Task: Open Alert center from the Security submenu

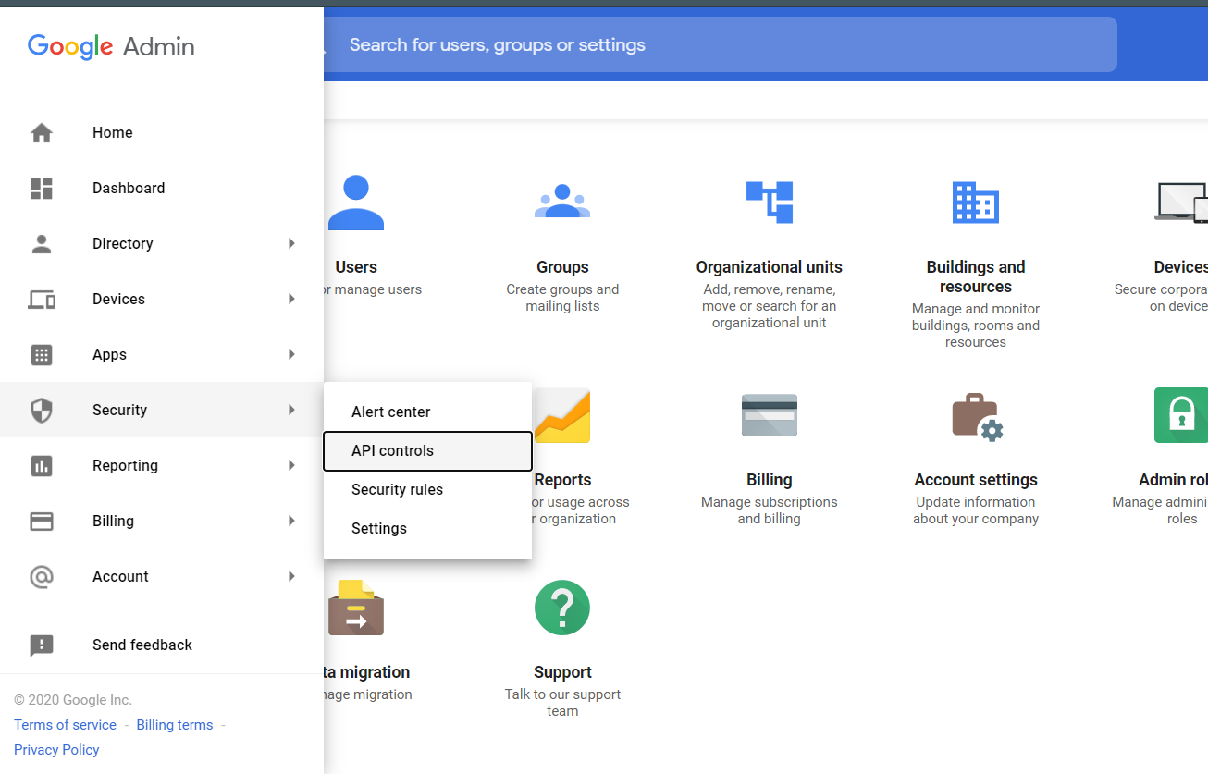Action: [390, 412]
